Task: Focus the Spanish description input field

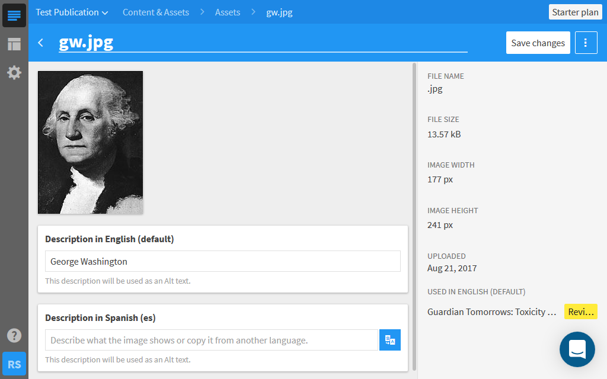Action: tap(211, 340)
